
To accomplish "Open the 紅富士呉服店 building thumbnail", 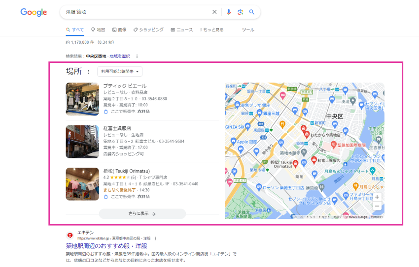I will click(82, 142).
